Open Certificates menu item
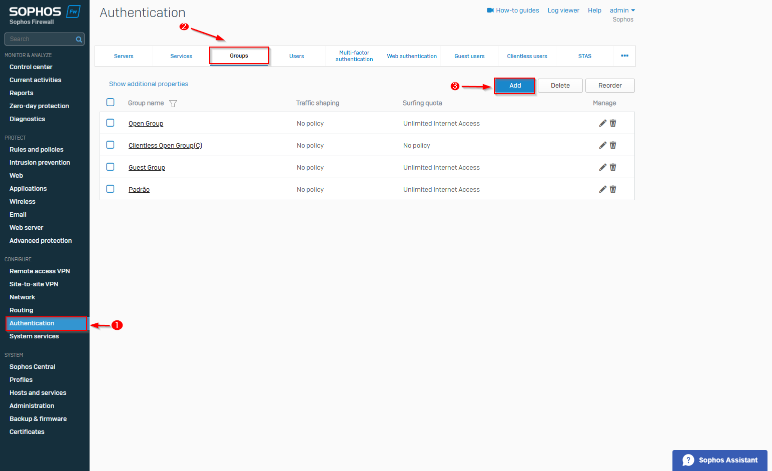772x471 pixels. tap(27, 432)
